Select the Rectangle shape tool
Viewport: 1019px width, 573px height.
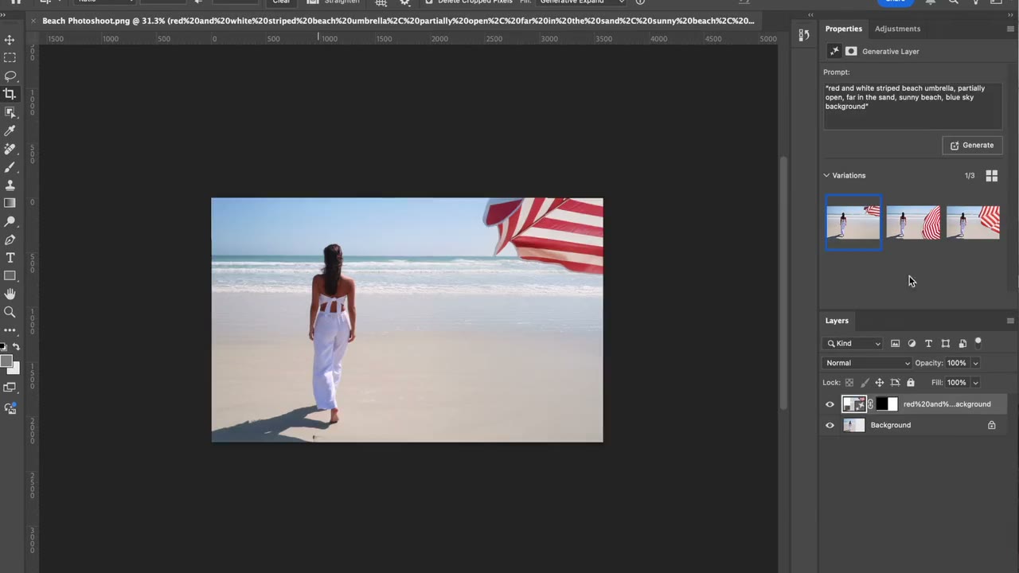10,276
